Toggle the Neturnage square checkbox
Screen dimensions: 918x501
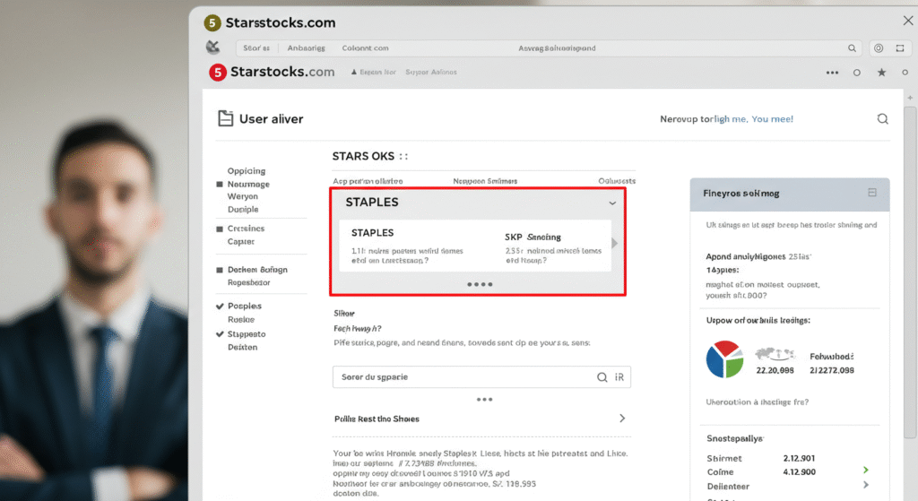point(220,185)
